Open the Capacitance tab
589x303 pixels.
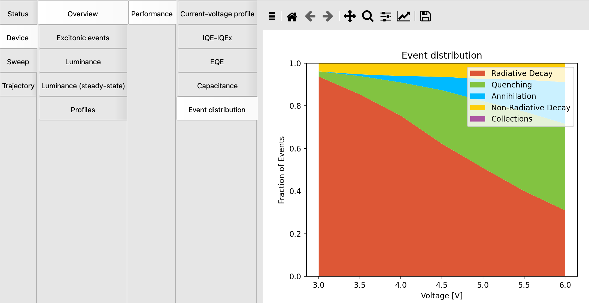point(217,86)
